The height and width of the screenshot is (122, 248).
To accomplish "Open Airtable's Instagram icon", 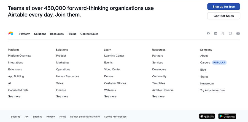I will (230, 33).
